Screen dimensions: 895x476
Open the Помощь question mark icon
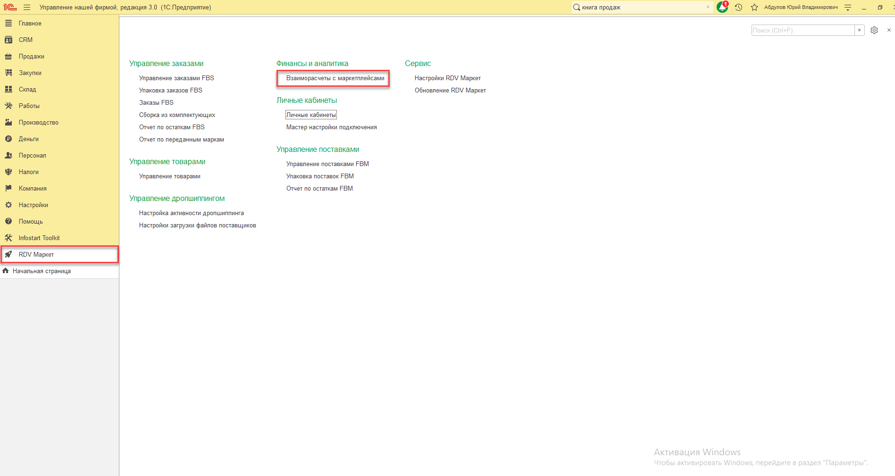pos(8,221)
